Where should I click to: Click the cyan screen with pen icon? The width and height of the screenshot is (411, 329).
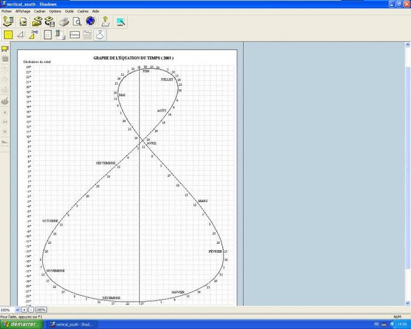tap(120, 22)
